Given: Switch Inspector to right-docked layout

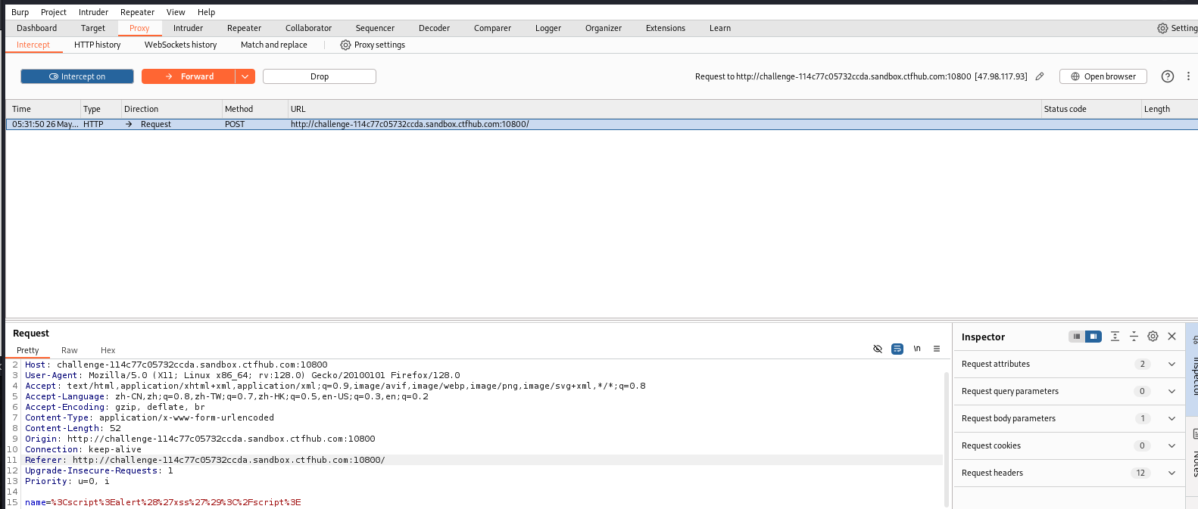Looking at the screenshot, I should [x=1093, y=337].
